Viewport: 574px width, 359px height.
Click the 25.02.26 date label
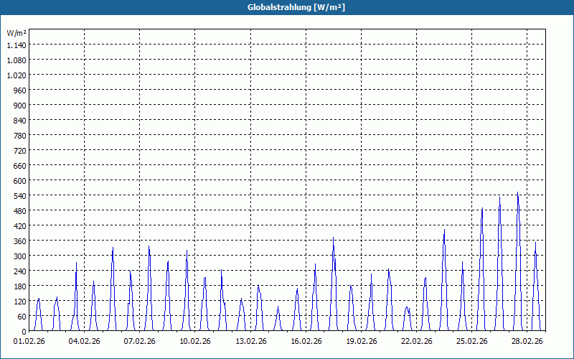[x=472, y=342]
